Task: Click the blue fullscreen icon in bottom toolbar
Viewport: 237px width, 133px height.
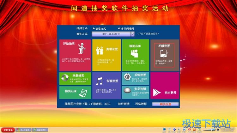Action: tap(164, 130)
